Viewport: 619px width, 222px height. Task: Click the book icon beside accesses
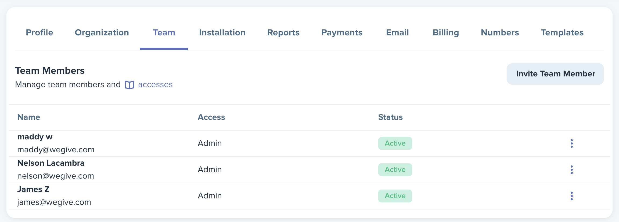click(129, 85)
